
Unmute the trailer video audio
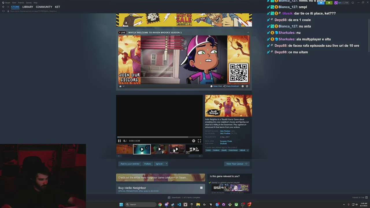(x=125, y=141)
